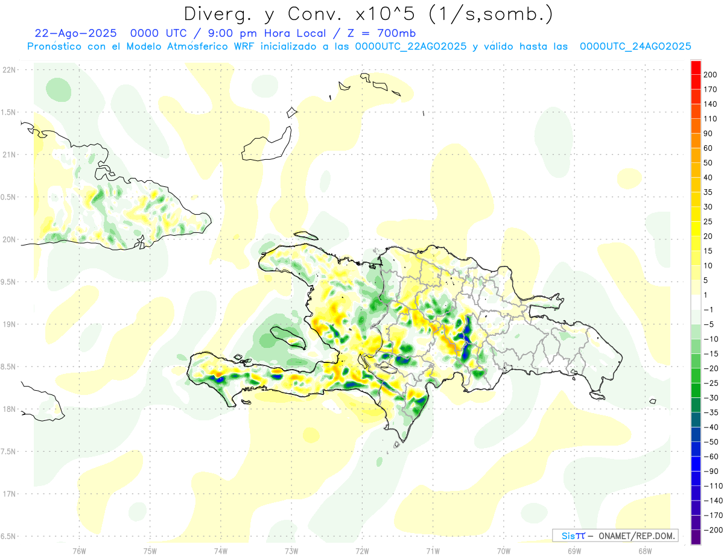
Task: Click the "9.5N" latitude label
Action: coord(9,282)
